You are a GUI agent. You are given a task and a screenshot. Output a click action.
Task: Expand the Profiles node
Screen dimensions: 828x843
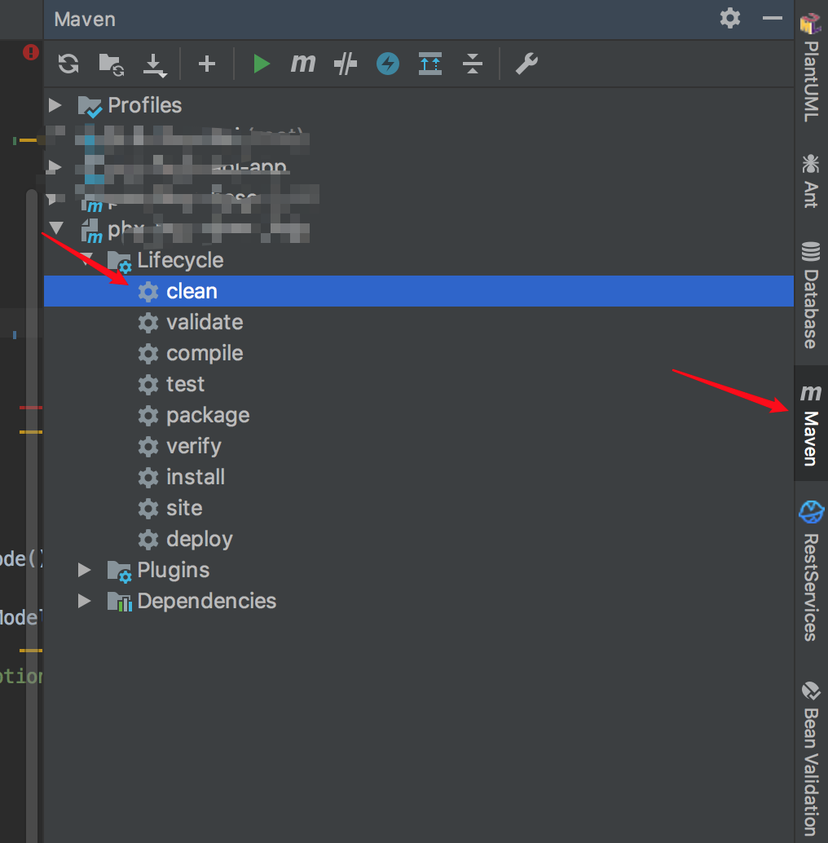tap(55, 104)
